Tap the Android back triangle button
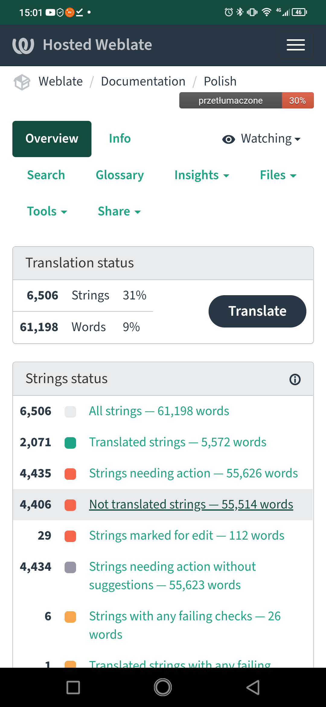Screen dimensions: 326x707 coord(253,687)
